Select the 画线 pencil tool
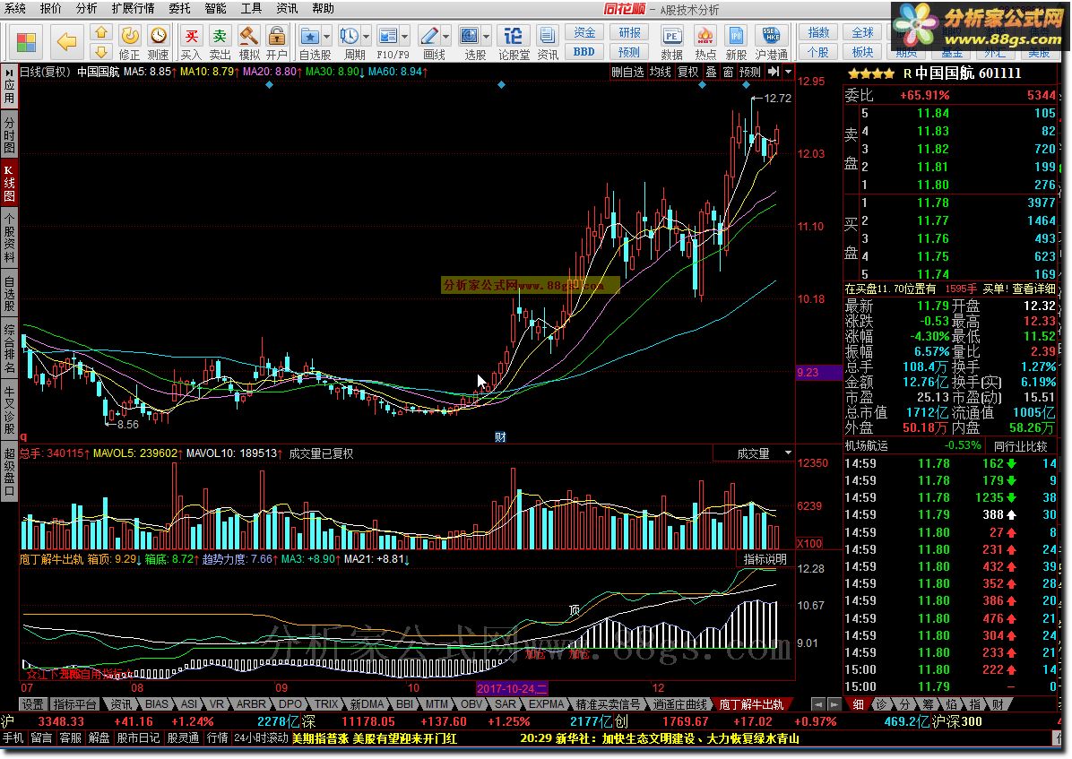This screenshot has height=759, width=1072. tap(428, 35)
